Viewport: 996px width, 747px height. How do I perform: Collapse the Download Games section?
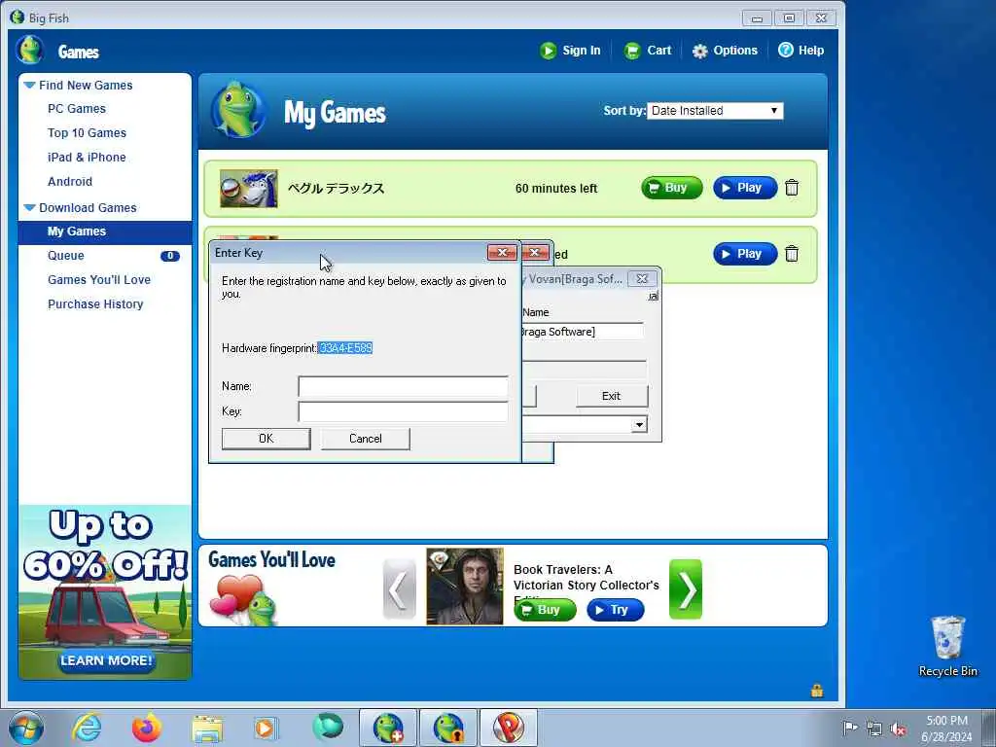30,208
